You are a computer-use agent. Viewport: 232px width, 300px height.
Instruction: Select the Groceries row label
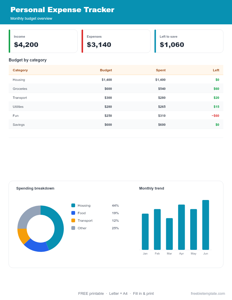pyautogui.click(x=20, y=89)
